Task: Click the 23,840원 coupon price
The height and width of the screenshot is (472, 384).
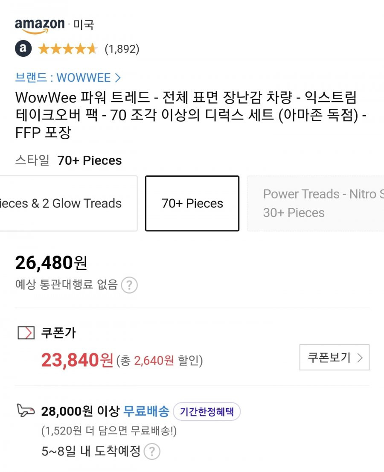Action: coord(77,360)
